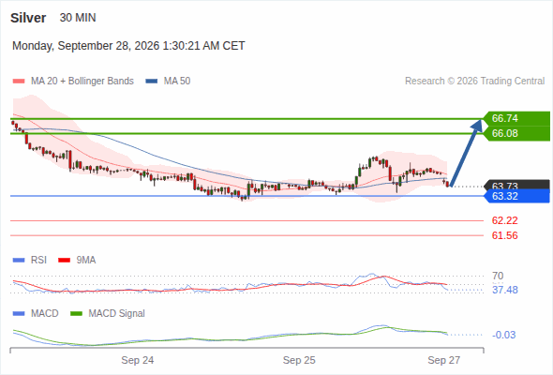Click the 61.56 red support label
Screen dimensions: 553x375
(504, 235)
